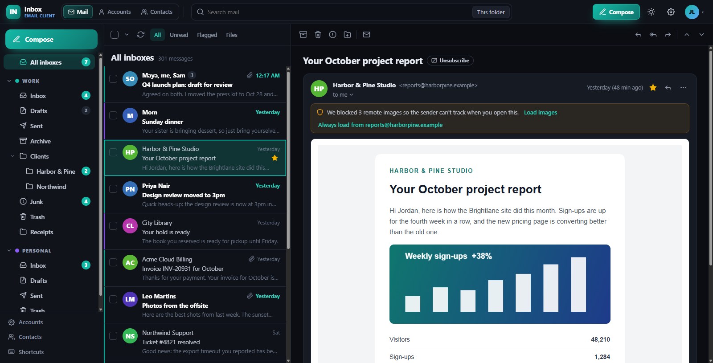This screenshot has height=363, width=713.
Task: Collapse the WORK account section
Action: (9, 81)
